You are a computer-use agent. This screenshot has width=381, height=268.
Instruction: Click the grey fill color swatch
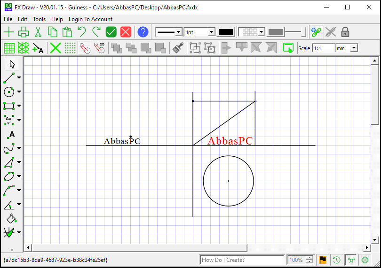[276, 32]
